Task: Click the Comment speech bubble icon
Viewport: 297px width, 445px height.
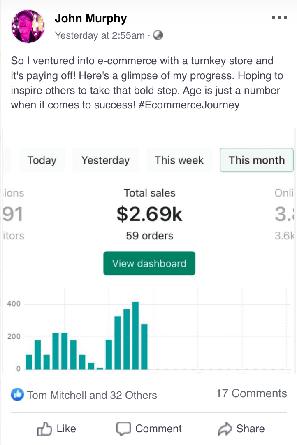Action: pyautogui.click(x=123, y=429)
